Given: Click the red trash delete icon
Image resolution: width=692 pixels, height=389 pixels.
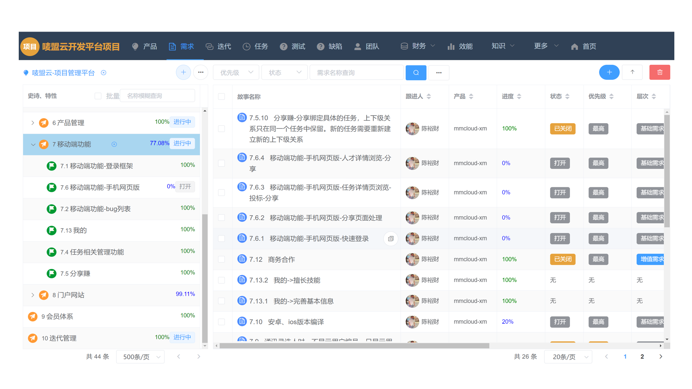Looking at the screenshot, I should [660, 72].
